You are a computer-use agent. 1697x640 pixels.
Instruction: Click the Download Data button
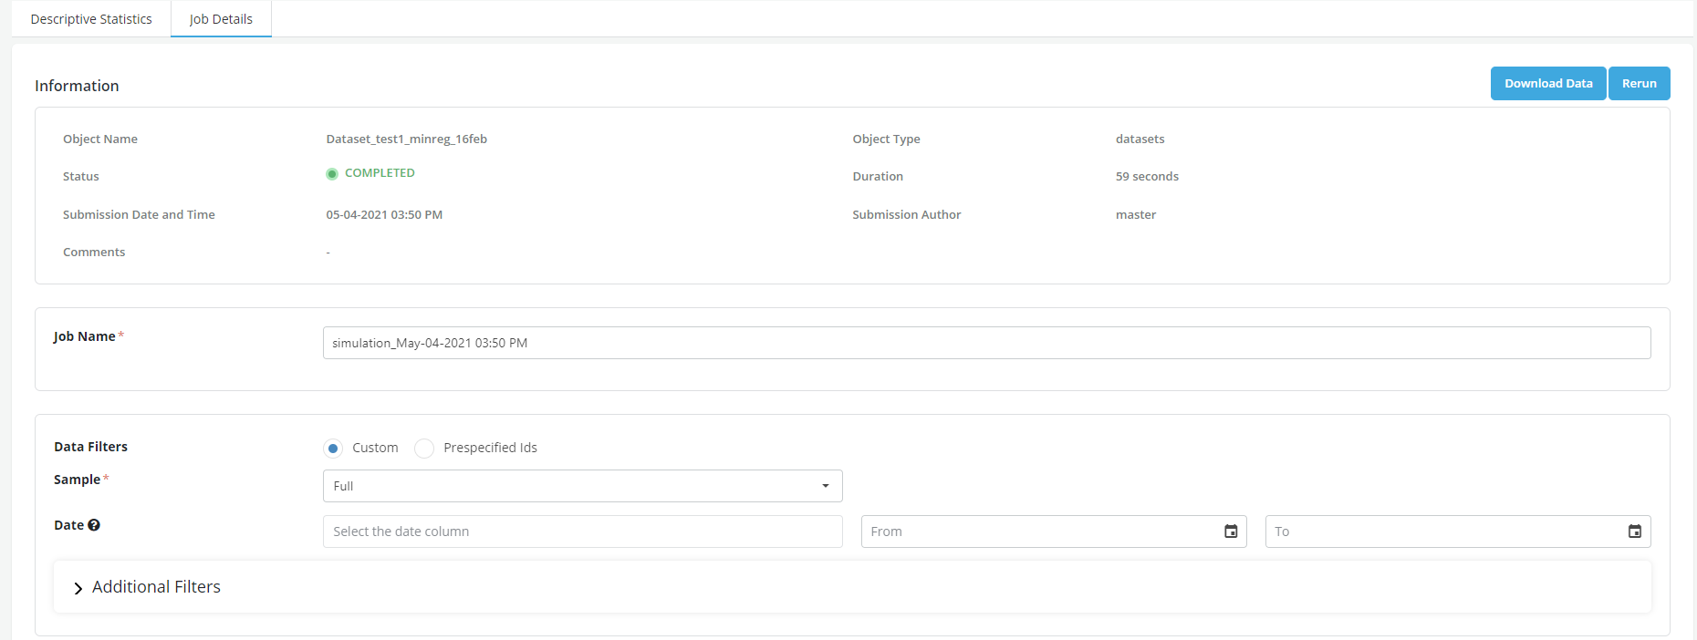(1547, 83)
